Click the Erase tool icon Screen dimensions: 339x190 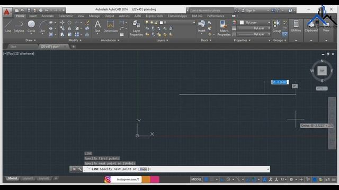87,22
